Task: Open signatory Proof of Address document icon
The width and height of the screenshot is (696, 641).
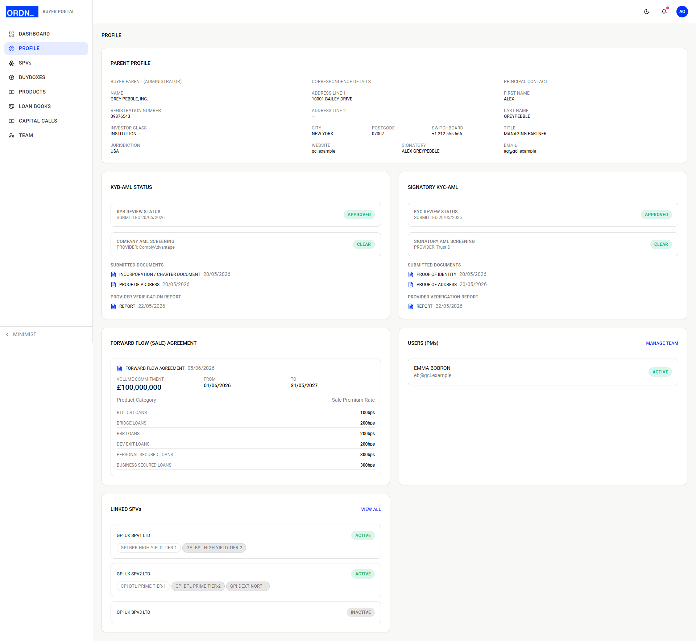Action: click(411, 285)
